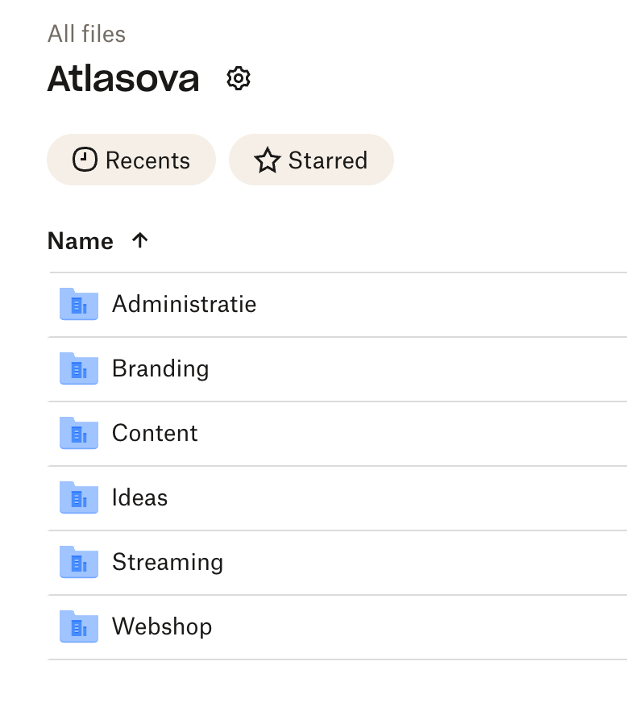Click the Administratie team folder icon
Viewport: 627px width, 703px height.
[x=79, y=305]
